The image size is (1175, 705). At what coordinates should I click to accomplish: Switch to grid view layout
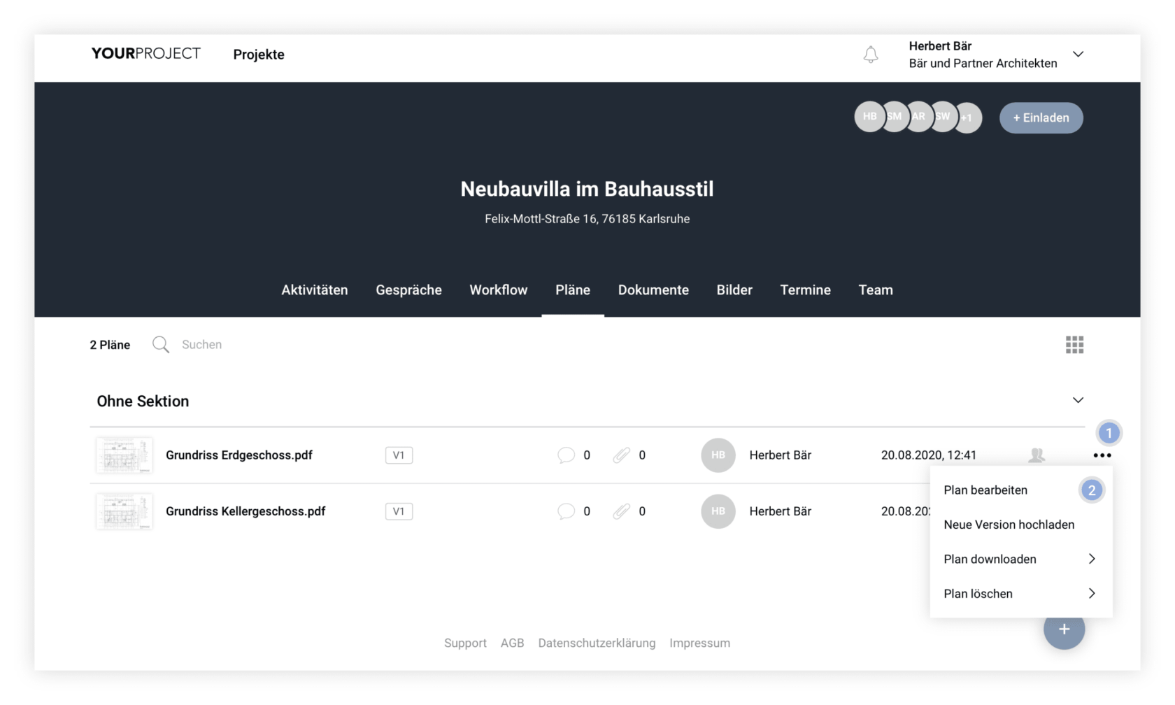1074,345
